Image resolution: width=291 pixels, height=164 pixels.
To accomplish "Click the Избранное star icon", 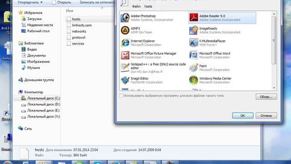I will [x=20, y=12].
